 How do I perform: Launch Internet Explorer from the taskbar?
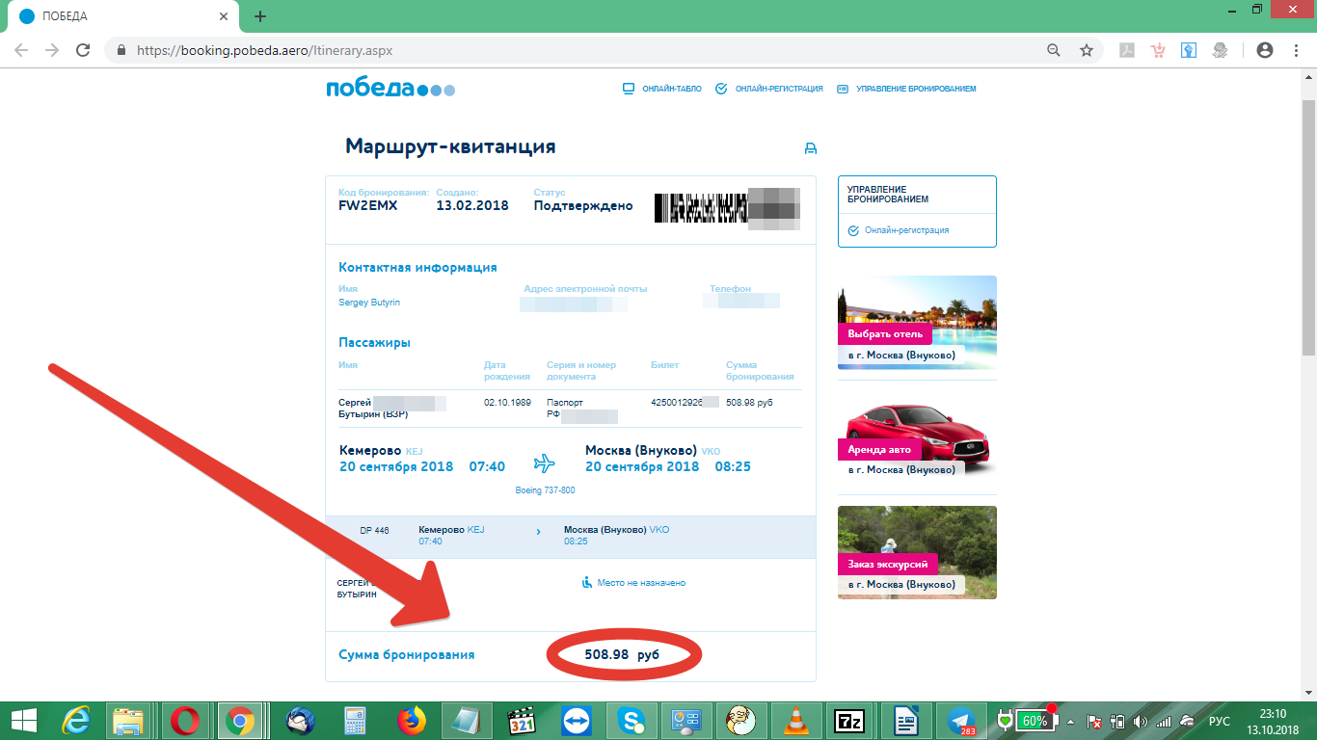(76, 721)
